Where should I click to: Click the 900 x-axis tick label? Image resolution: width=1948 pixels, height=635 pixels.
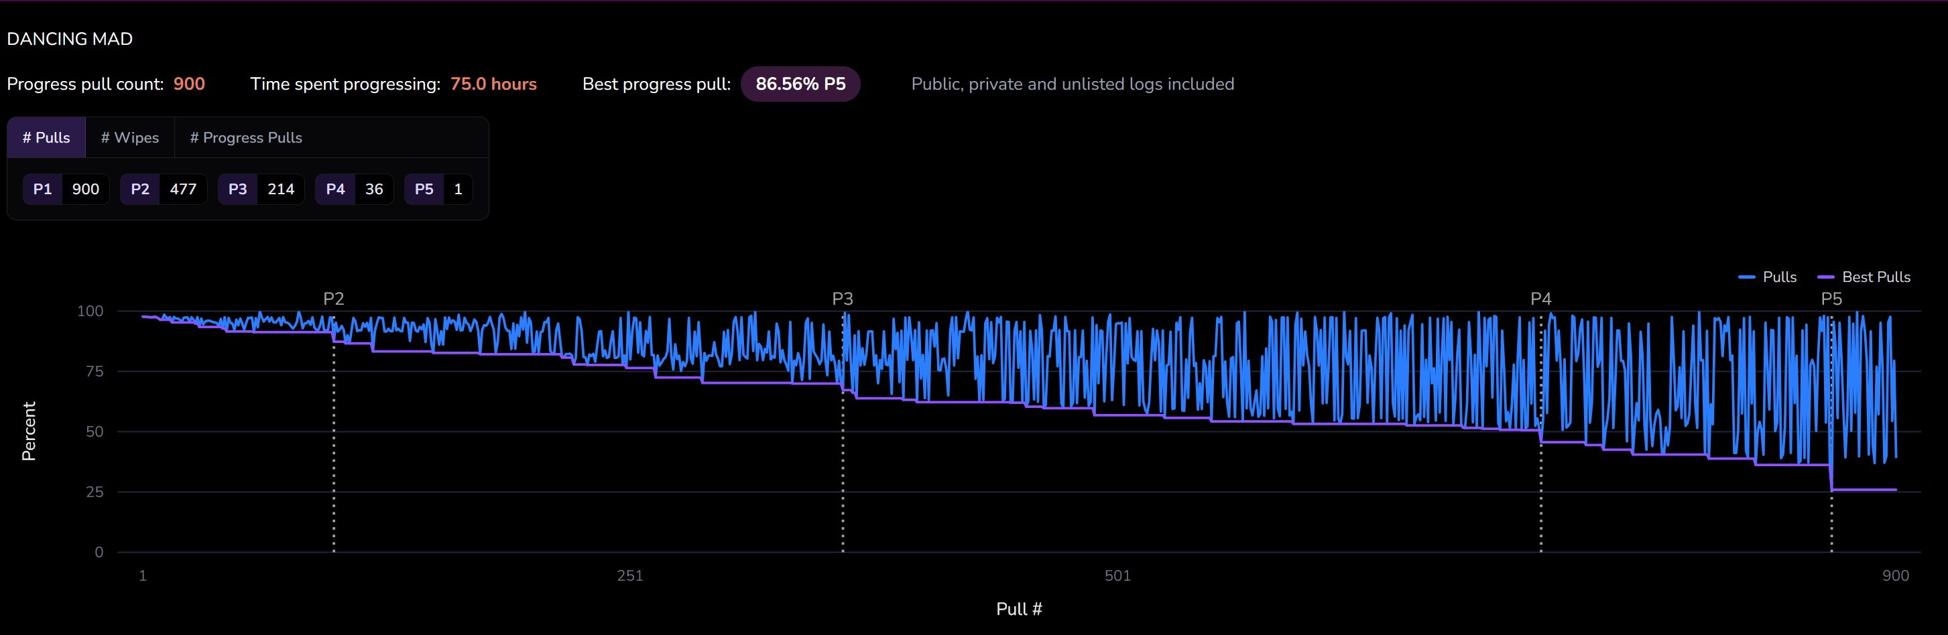(x=1896, y=576)
